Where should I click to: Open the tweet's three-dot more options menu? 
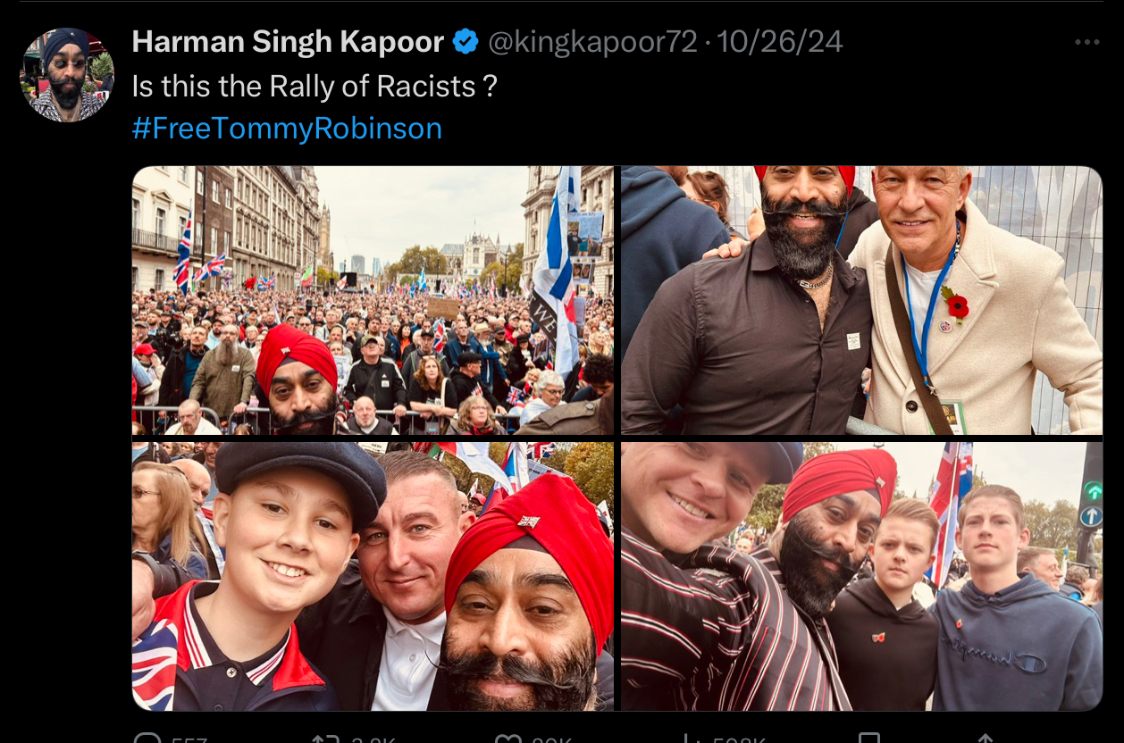point(1086,42)
